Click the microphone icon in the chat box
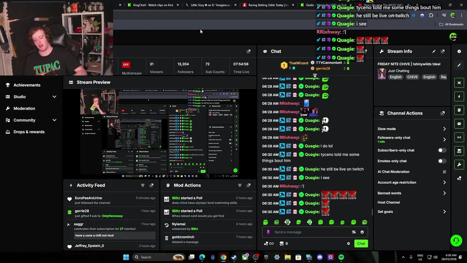The width and height of the screenshot is (467, 263). (x=268, y=232)
